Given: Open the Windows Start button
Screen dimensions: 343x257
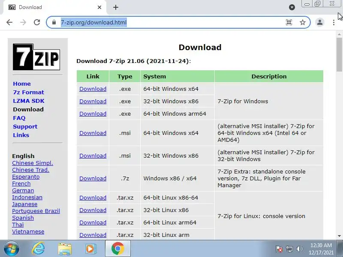Looking at the screenshot, I should point(11,249).
